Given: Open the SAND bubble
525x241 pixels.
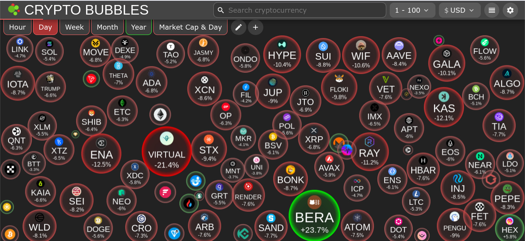Looking at the screenshot, I should coord(271,226).
